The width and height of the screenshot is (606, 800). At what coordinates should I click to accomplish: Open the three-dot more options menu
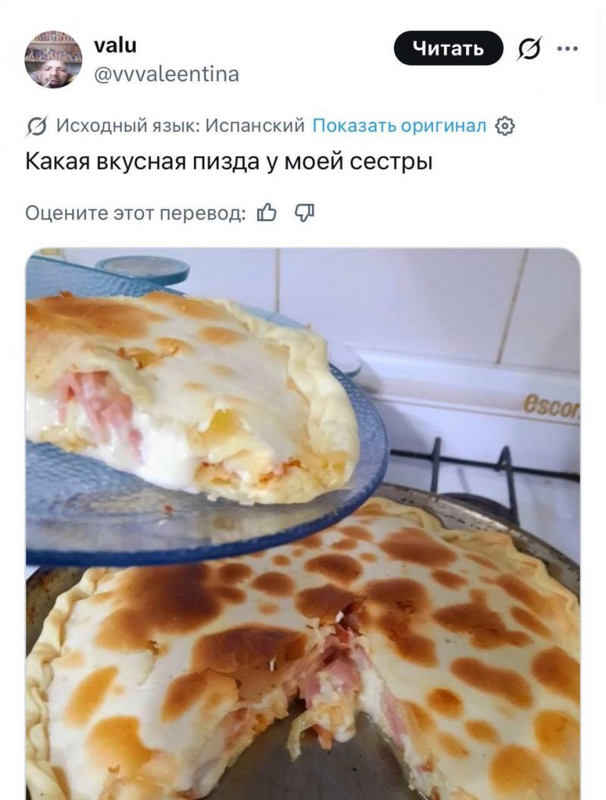click(x=567, y=48)
